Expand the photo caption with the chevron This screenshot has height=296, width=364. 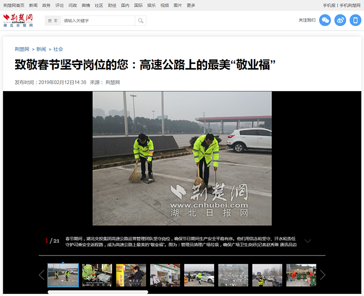pyautogui.click(x=307, y=241)
